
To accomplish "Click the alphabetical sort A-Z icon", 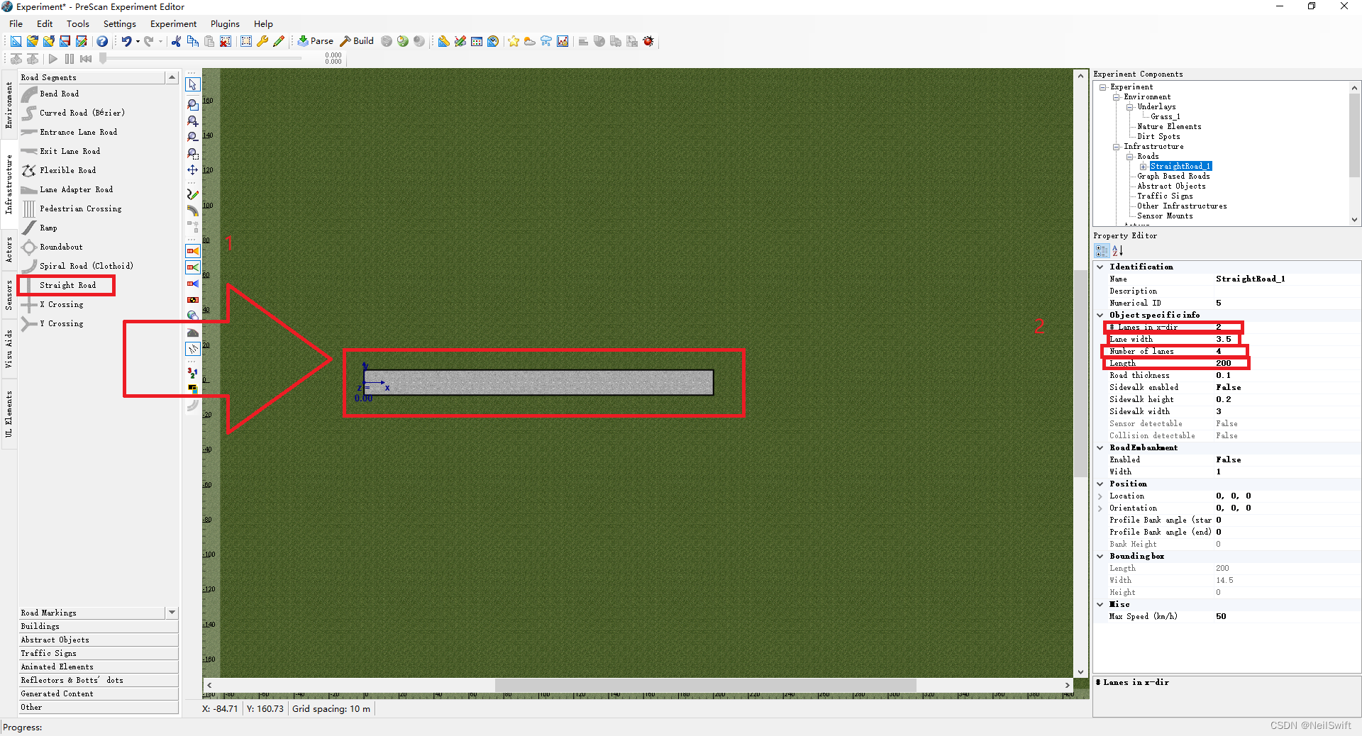I will 1118,251.
